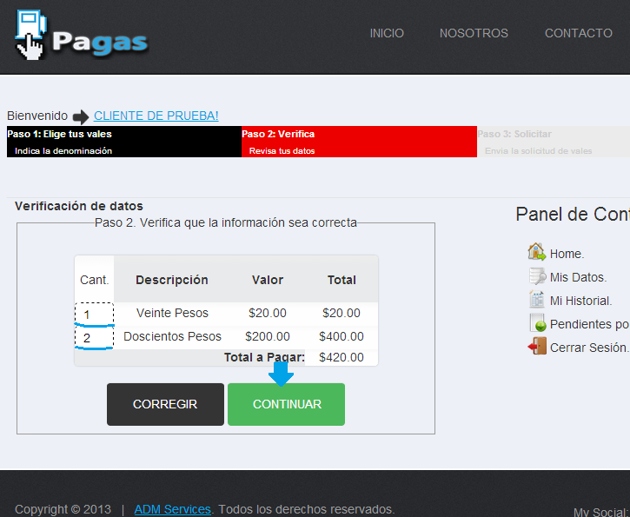
Task: Select the Paso 1 Elige tus vales step
Action: click(123, 142)
